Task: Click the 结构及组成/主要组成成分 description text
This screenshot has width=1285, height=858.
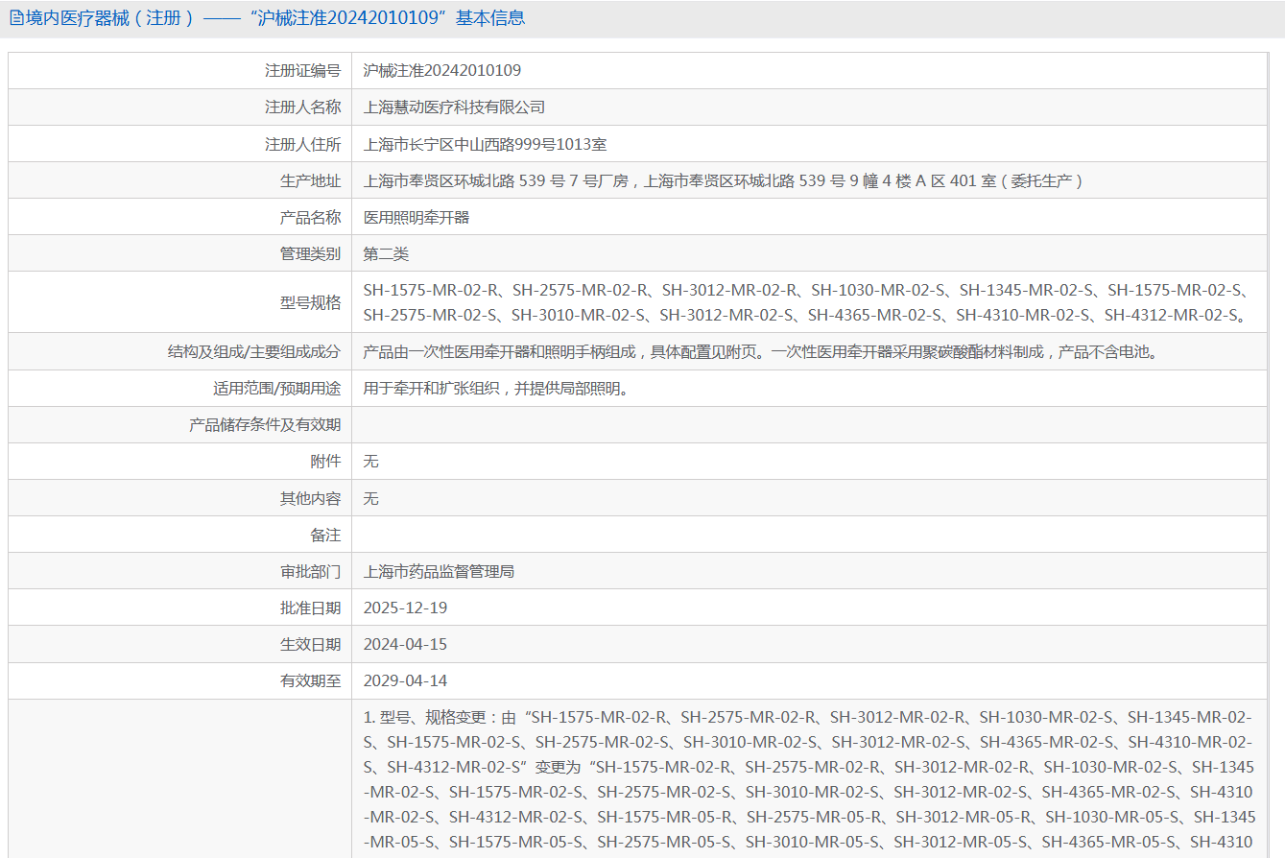Action: click(761, 352)
